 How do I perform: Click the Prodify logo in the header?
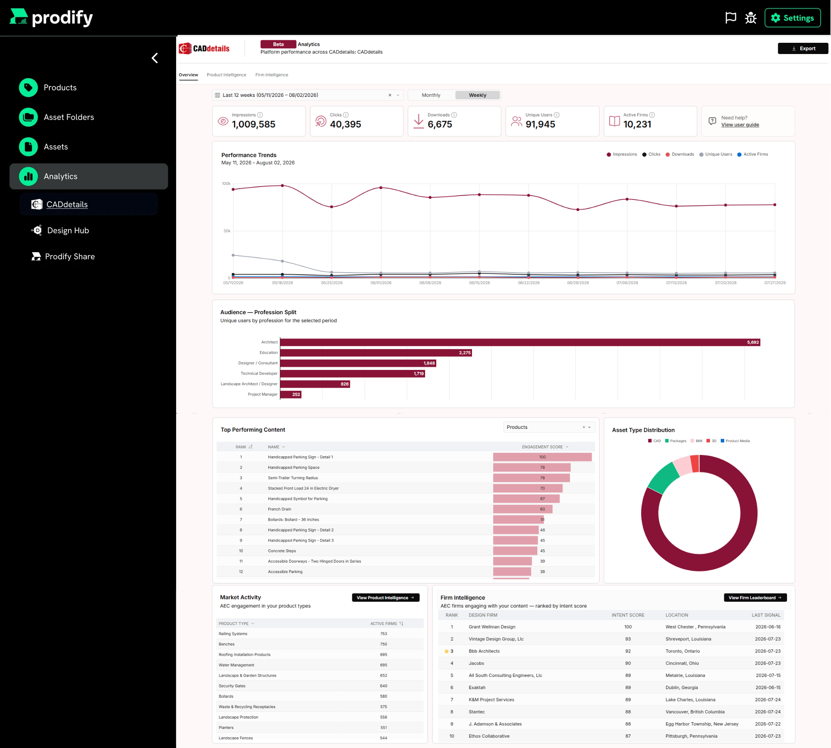pyautogui.click(x=51, y=17)
